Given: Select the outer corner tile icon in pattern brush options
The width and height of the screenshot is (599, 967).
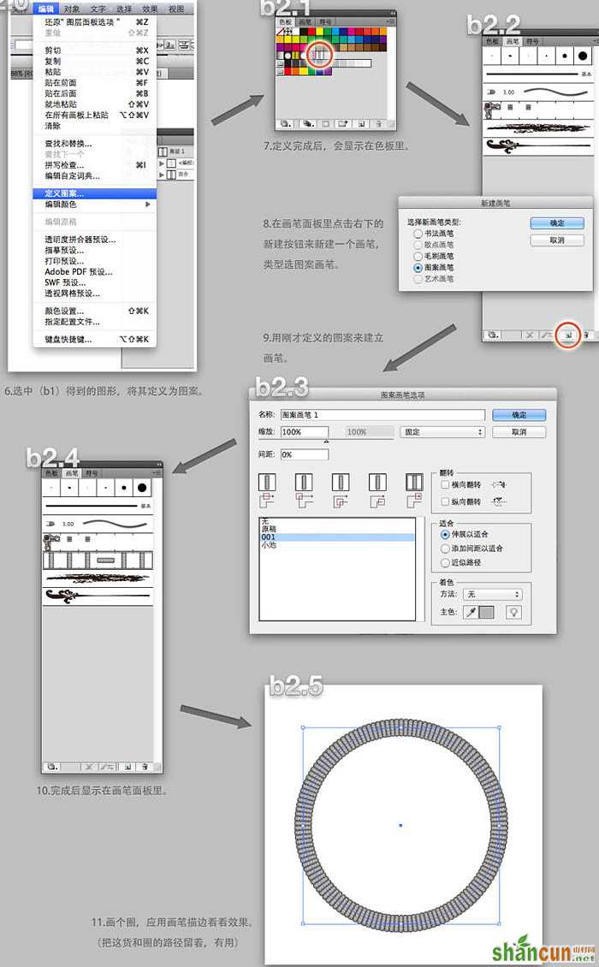Looking at the screenshot, I should pyautogui.click(x=304, y=482).
